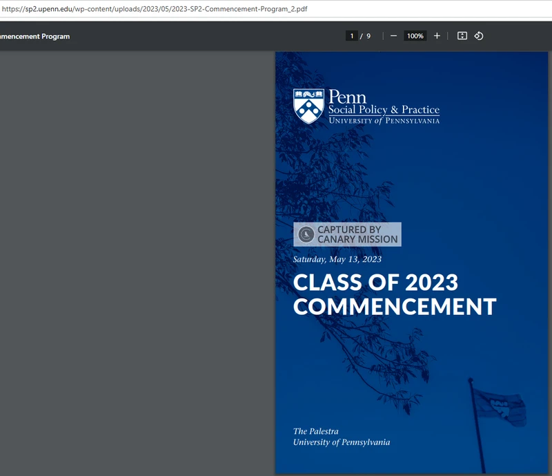Select the 'COMMENCEMENT' heading text
The height and width of the screenshot is (476, 552).
point(395,307)
